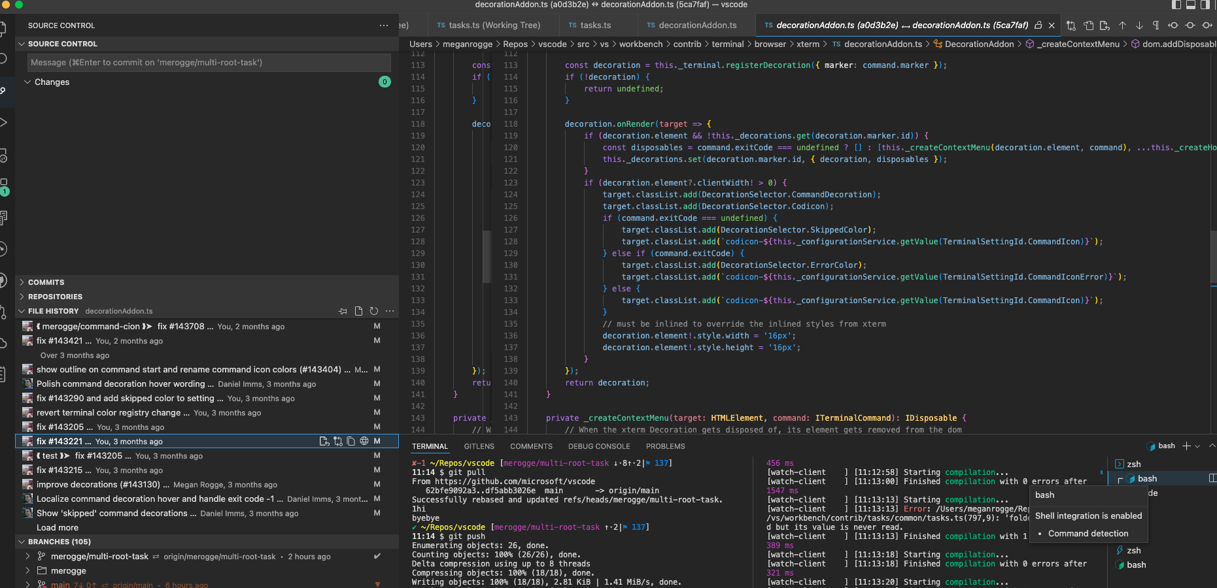Open commit on remote via globe icon
This screenshot has width=1217, height=588.
364,441
